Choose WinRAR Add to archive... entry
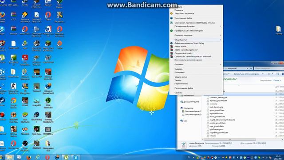 181,46
